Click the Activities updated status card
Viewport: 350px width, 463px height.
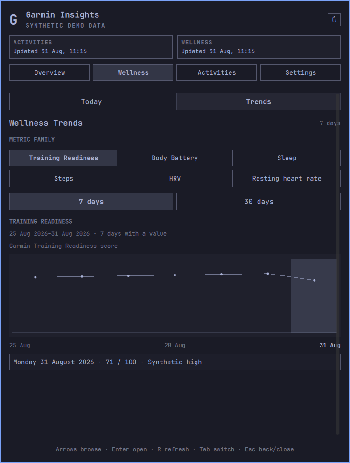click(x=91, y=47)
